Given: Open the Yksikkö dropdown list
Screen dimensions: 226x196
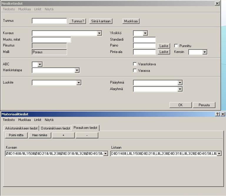Looking at the screenshot, I should [x=145, y=34].
